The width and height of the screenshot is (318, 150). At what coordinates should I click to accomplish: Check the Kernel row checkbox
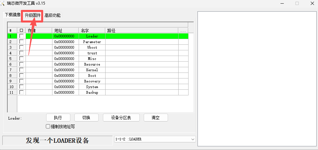[x=22, y=70]
